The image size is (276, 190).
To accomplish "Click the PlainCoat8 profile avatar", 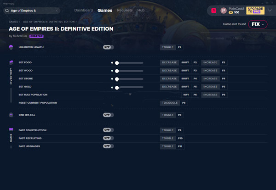I will click(224, 10).
